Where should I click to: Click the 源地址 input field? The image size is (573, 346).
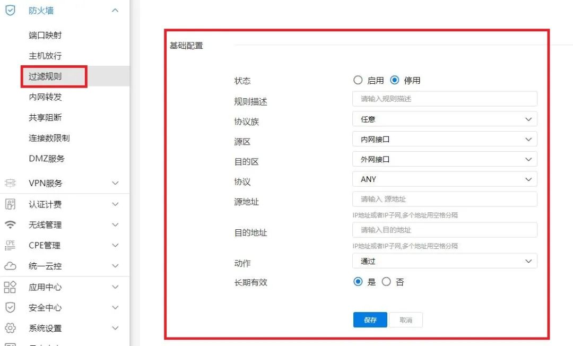tap(445, 199)
